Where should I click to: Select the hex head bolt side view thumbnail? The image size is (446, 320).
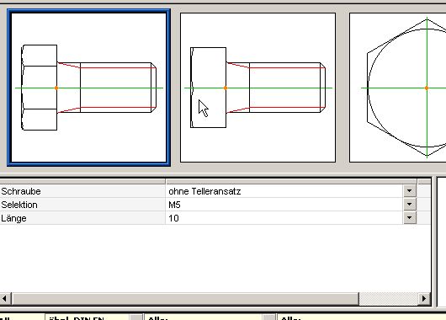click(x=88, y=88)
